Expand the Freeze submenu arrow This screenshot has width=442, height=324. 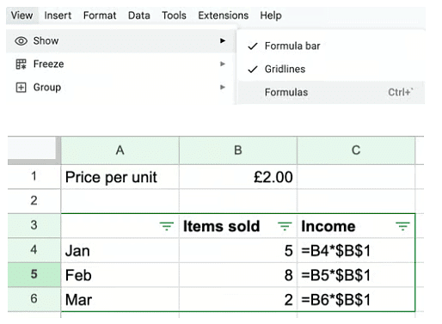pos(223,64)
